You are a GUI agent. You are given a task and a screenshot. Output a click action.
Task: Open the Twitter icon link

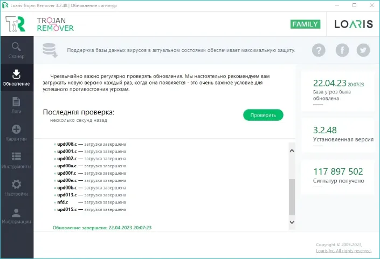coord(363,50)
